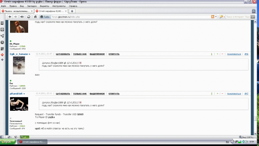
Task: Click 'только ник' in Egik_v_tumane's post
Action: tap(80, 54)
